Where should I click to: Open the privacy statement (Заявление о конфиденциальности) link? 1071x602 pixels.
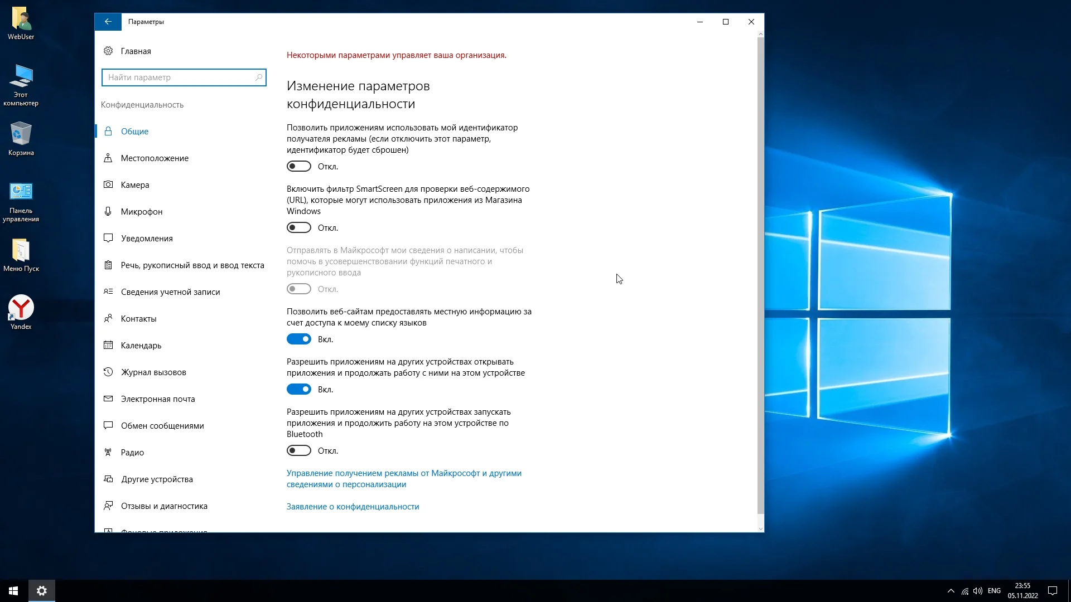[x=353, y=506]
